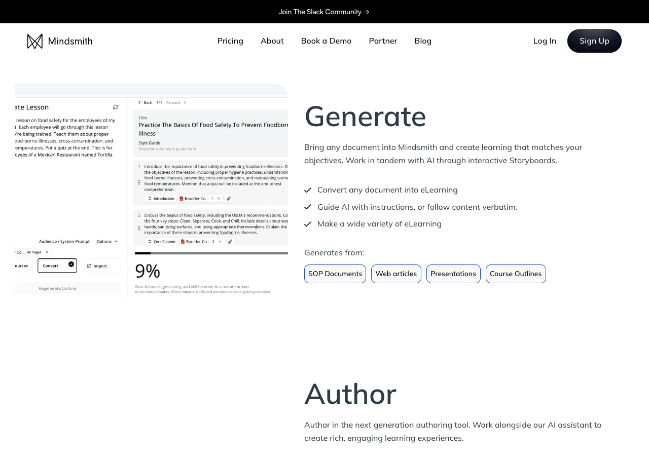Click the Web articles chip
This screenshot has height=456, width=649.
396,274
